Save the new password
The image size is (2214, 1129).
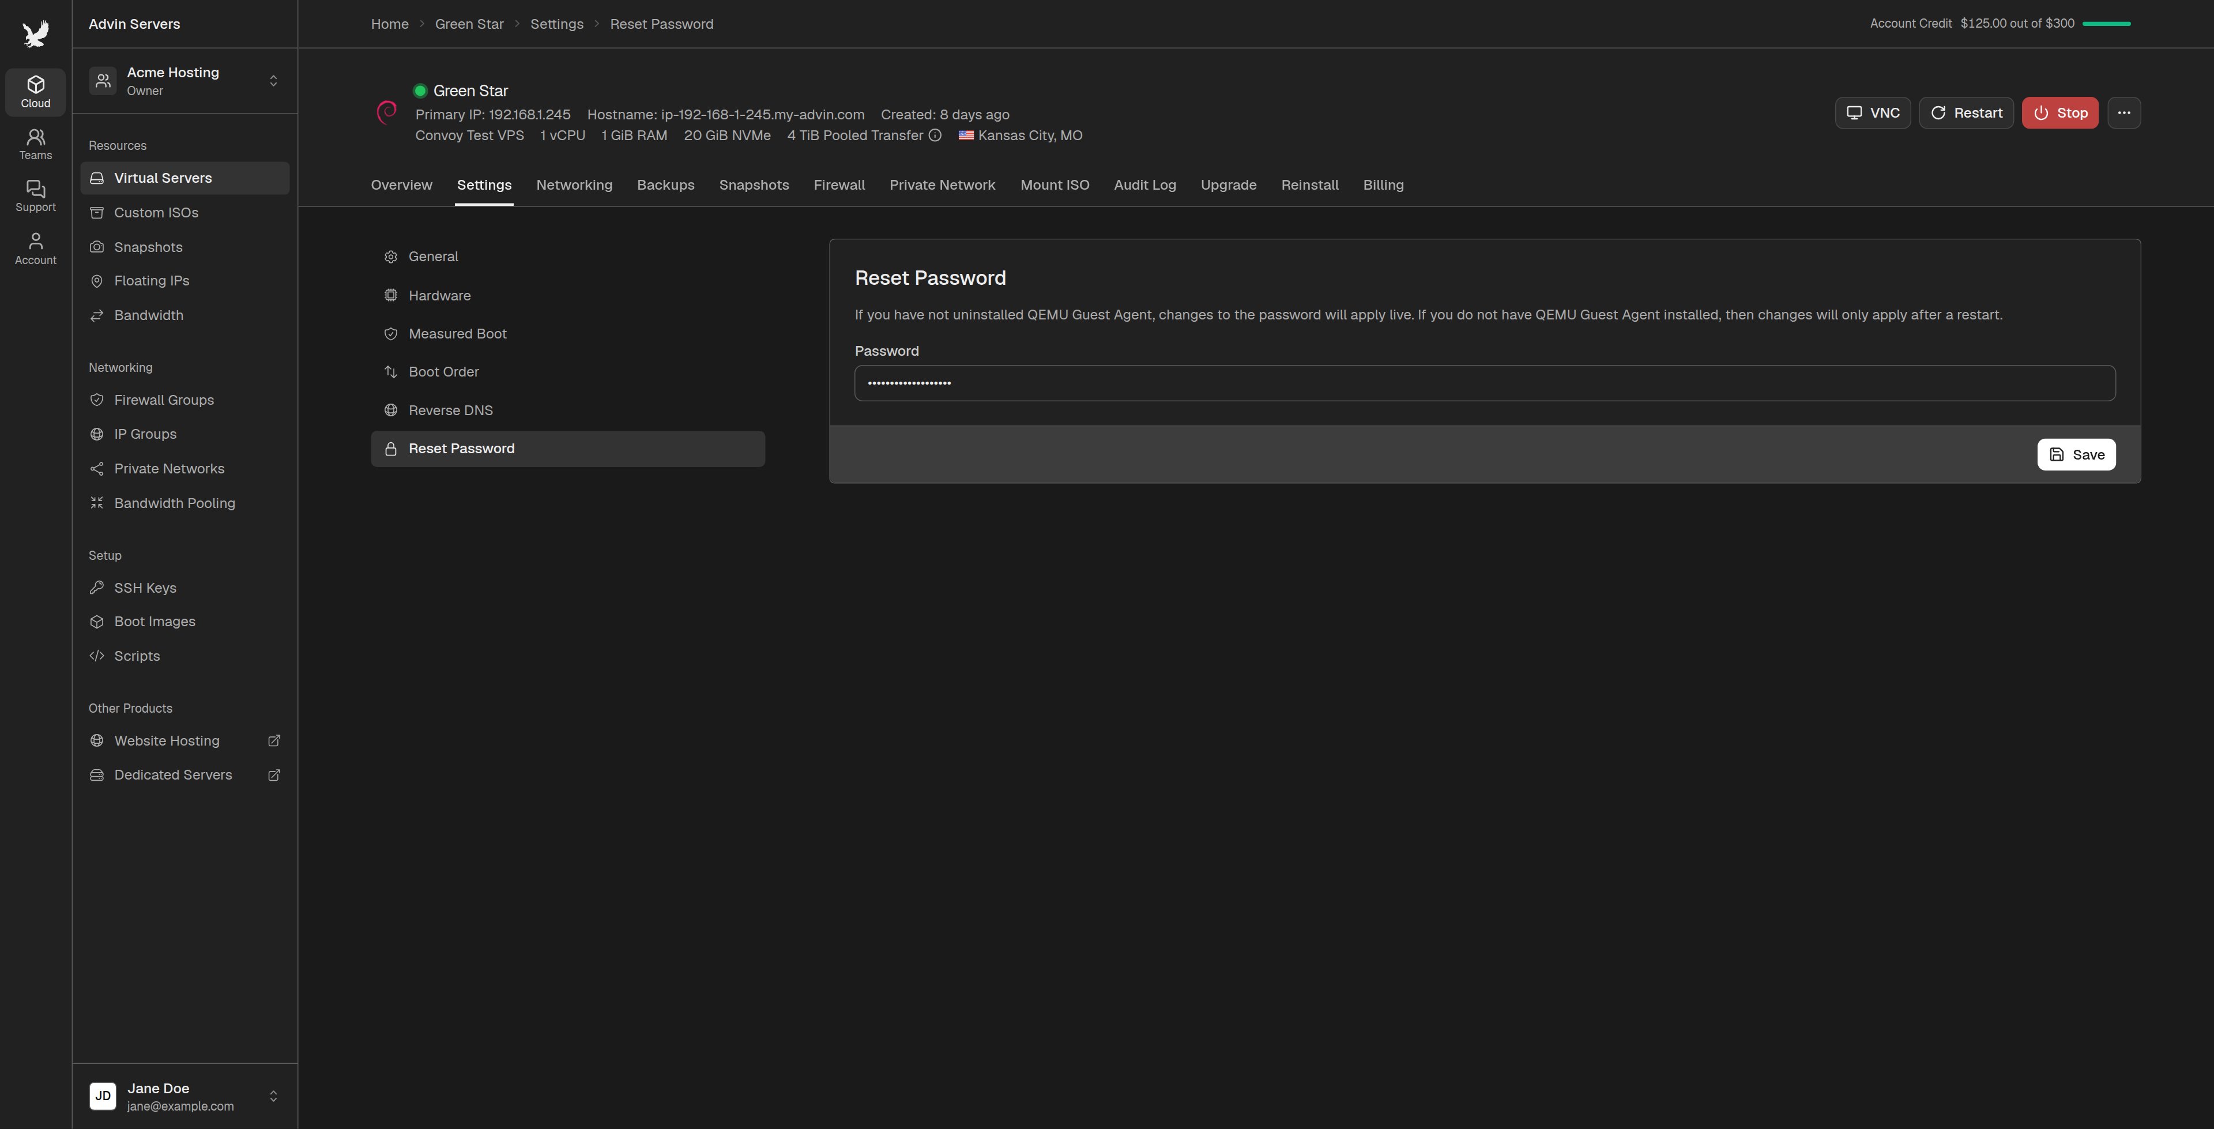click(2076, 455)
